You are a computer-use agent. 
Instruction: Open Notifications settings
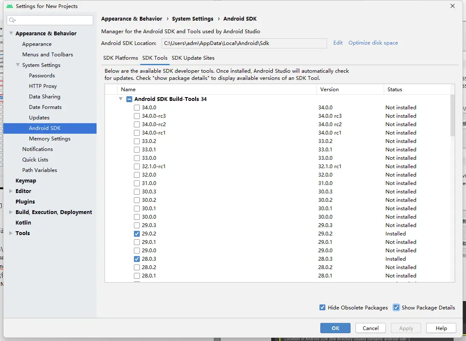(37, 149)
